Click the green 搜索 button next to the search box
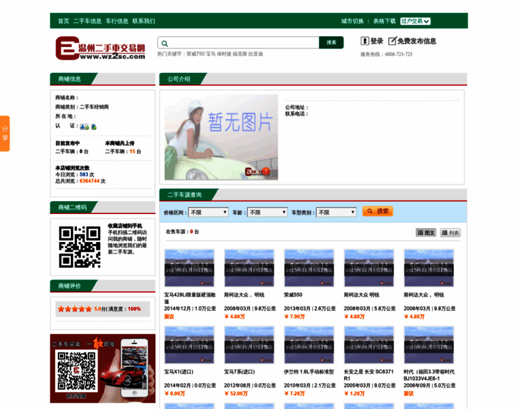518x409 pixels. coord(331,43)
